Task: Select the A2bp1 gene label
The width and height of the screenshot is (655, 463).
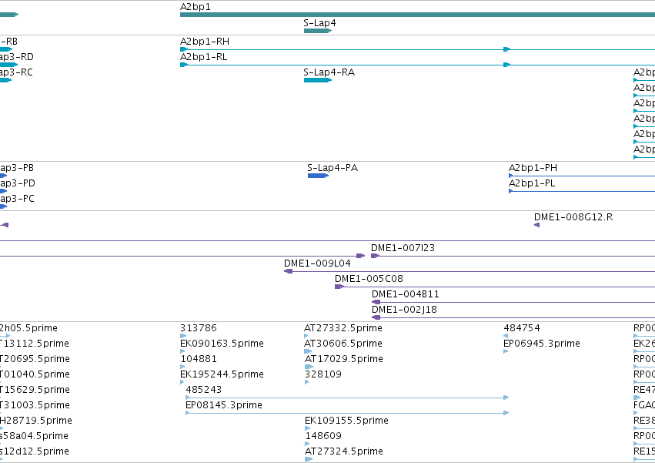Action: (x=195, y=7)
